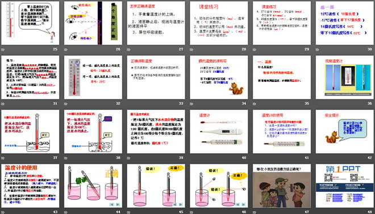Click slide number label 40
The height and width of the screenshot is (214, 375).
244,158
